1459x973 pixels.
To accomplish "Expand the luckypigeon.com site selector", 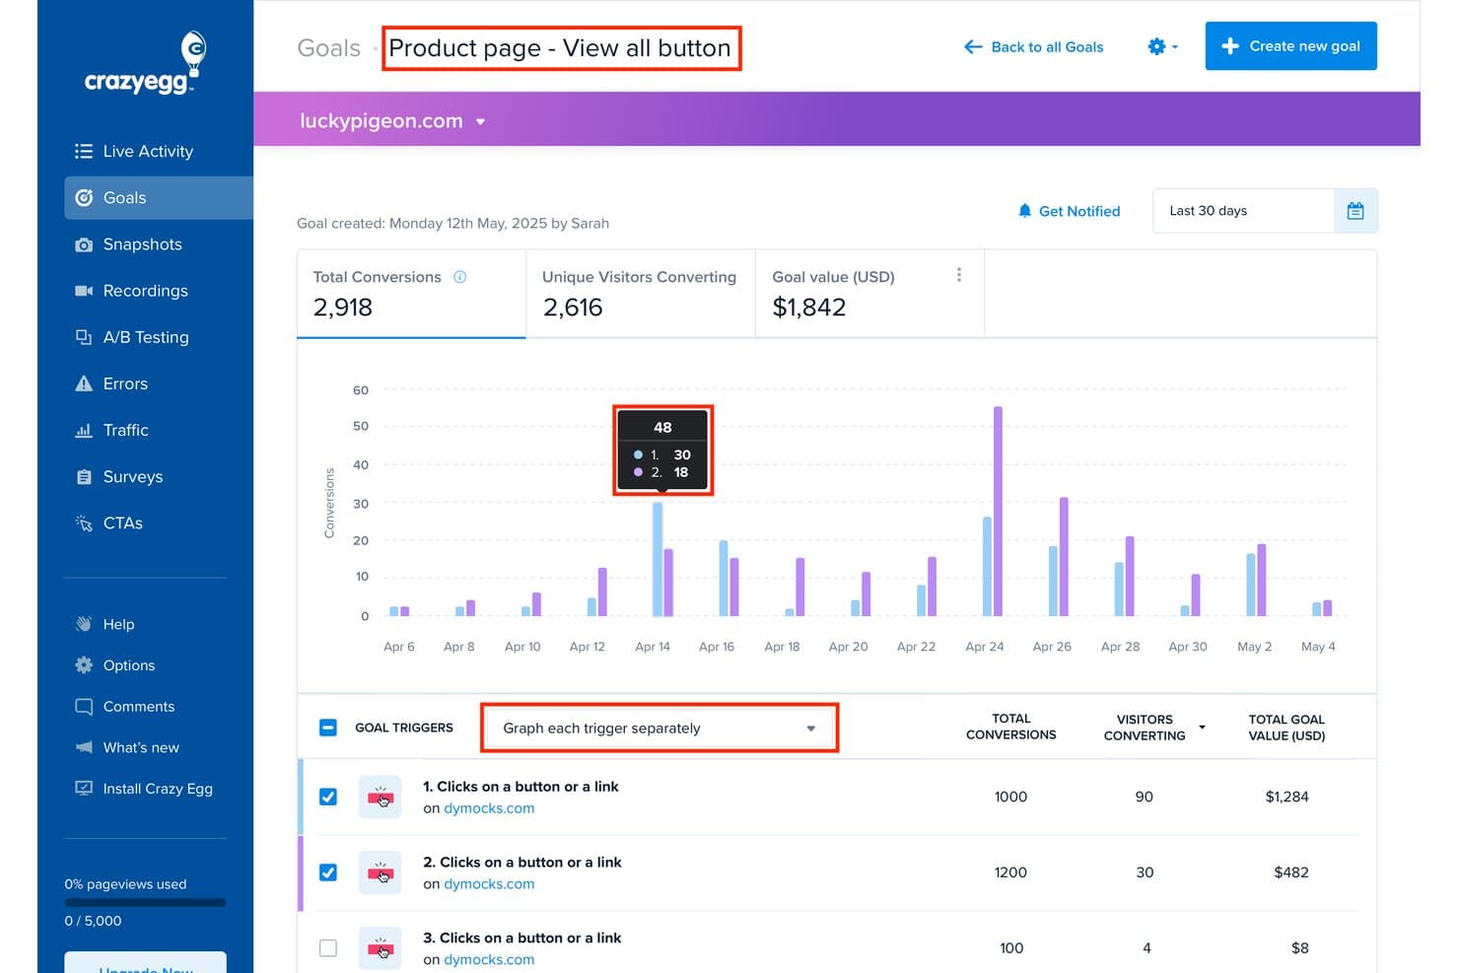I will pos(392,121).
